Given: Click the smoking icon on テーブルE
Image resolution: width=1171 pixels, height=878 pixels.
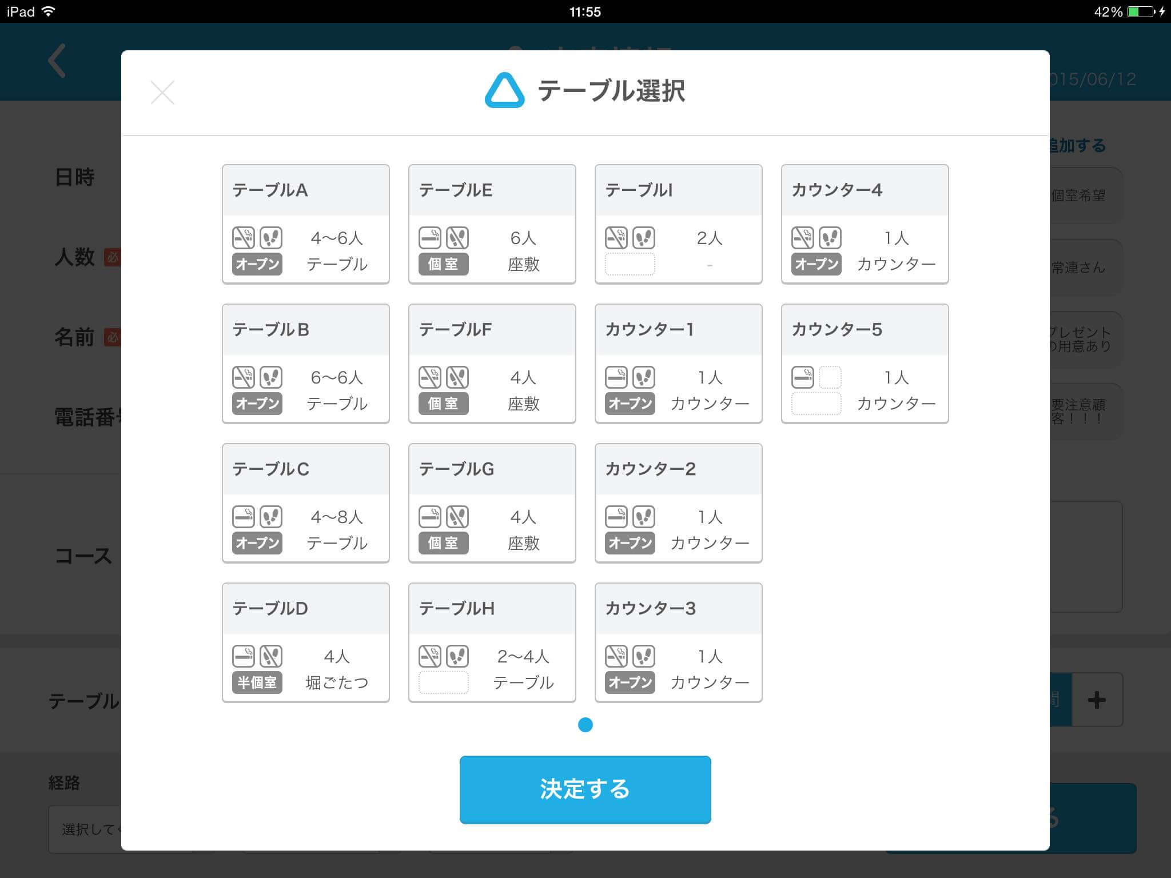Looking at the screenshot, I should pos(429,238).
